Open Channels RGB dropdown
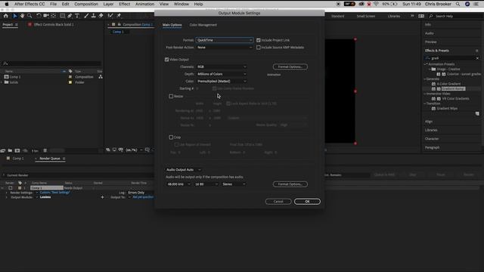 tap(222, 66)
